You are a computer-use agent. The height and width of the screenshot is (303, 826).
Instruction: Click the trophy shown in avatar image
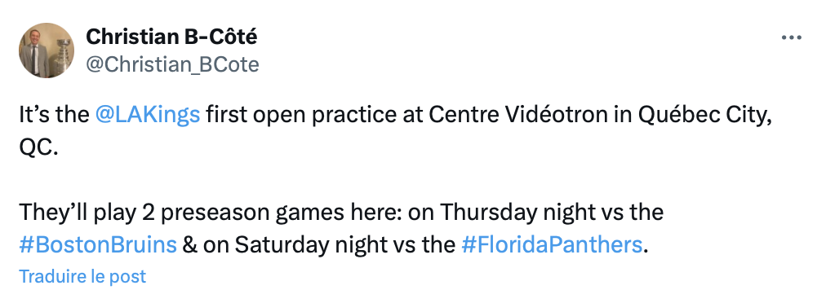(x=62, y=57)
